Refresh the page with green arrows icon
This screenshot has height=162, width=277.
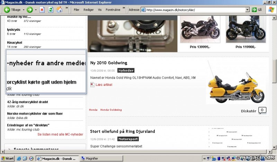[x=51, y=10]
